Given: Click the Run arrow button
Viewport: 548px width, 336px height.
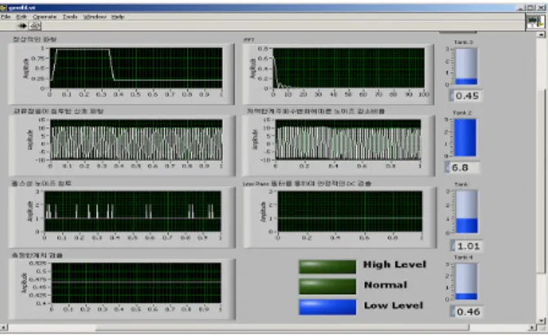Looking at the screenshot, I should click(22, 25).
